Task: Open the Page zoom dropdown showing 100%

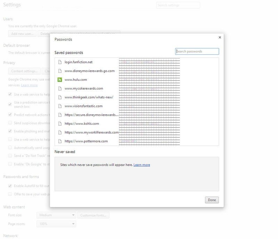Action: point(56,224)
